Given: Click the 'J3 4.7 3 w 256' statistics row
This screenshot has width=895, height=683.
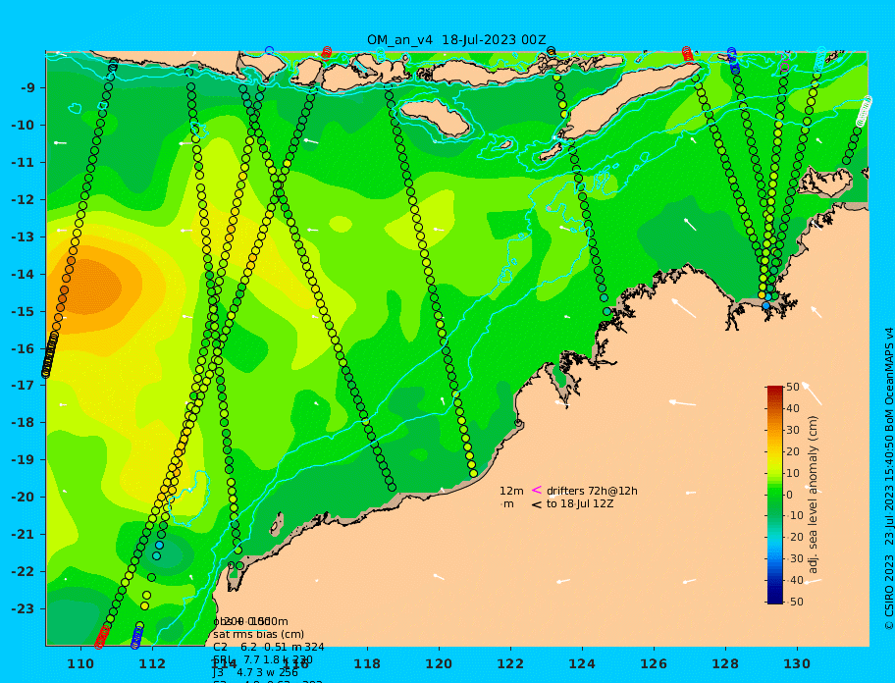Looking at the screenshot, I should (x=255, y=673).
